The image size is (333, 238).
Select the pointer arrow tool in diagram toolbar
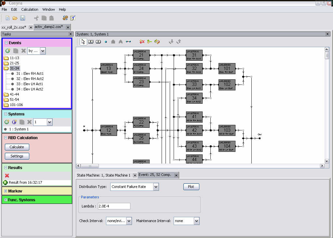point(83,42)
